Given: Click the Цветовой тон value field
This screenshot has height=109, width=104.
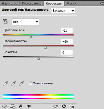Looking at the screenshot, I should pyautogui.click(x=67, y=31).
